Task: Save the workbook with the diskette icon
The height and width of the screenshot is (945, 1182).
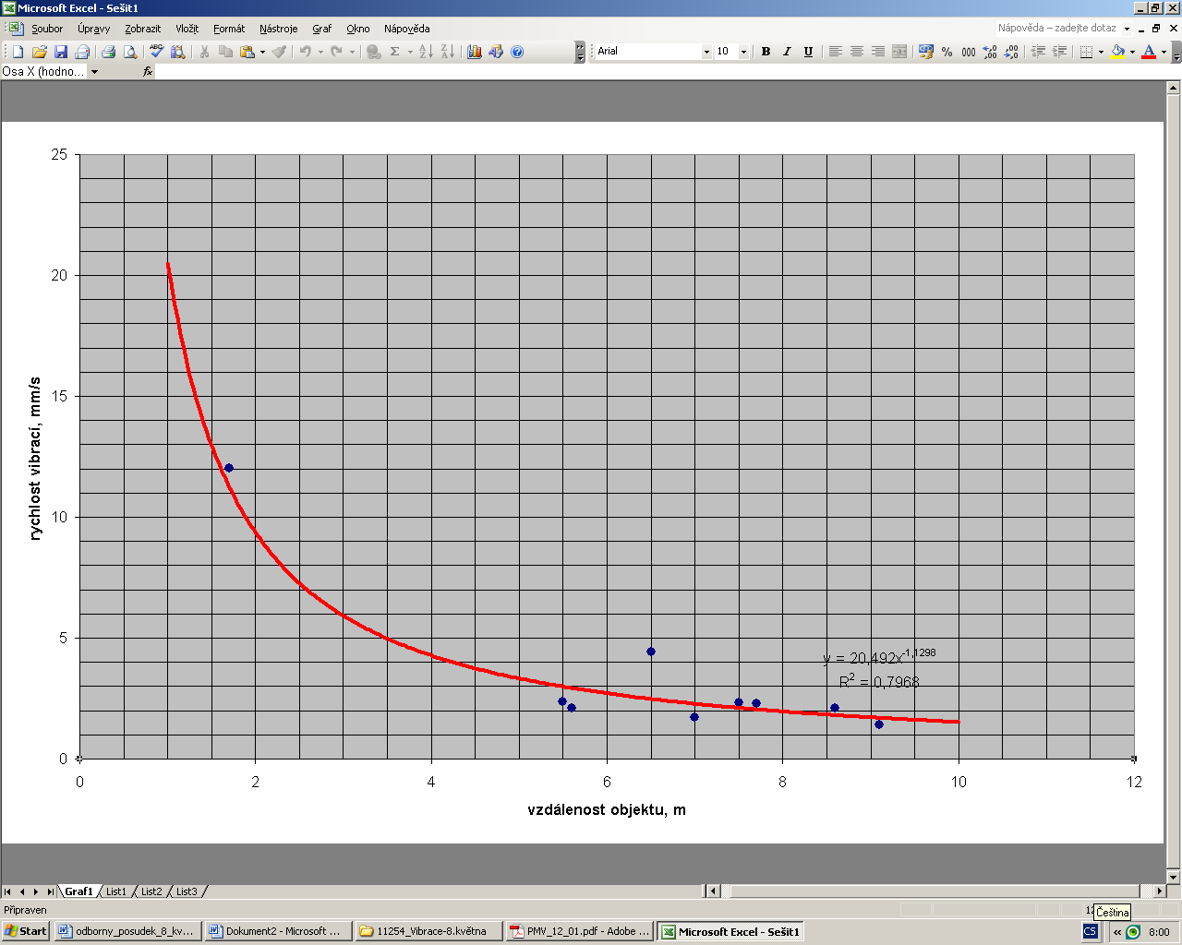Action: click(61, 52)
